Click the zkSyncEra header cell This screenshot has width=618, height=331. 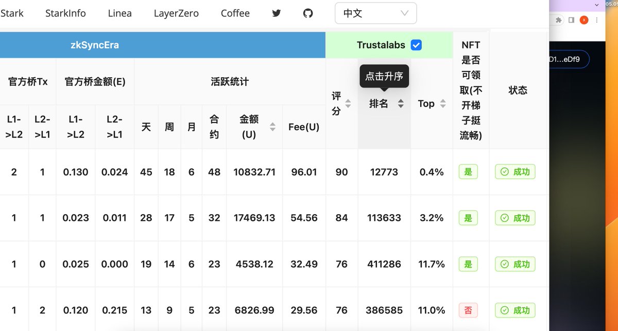pyautogui.click(x=163, y=45)
